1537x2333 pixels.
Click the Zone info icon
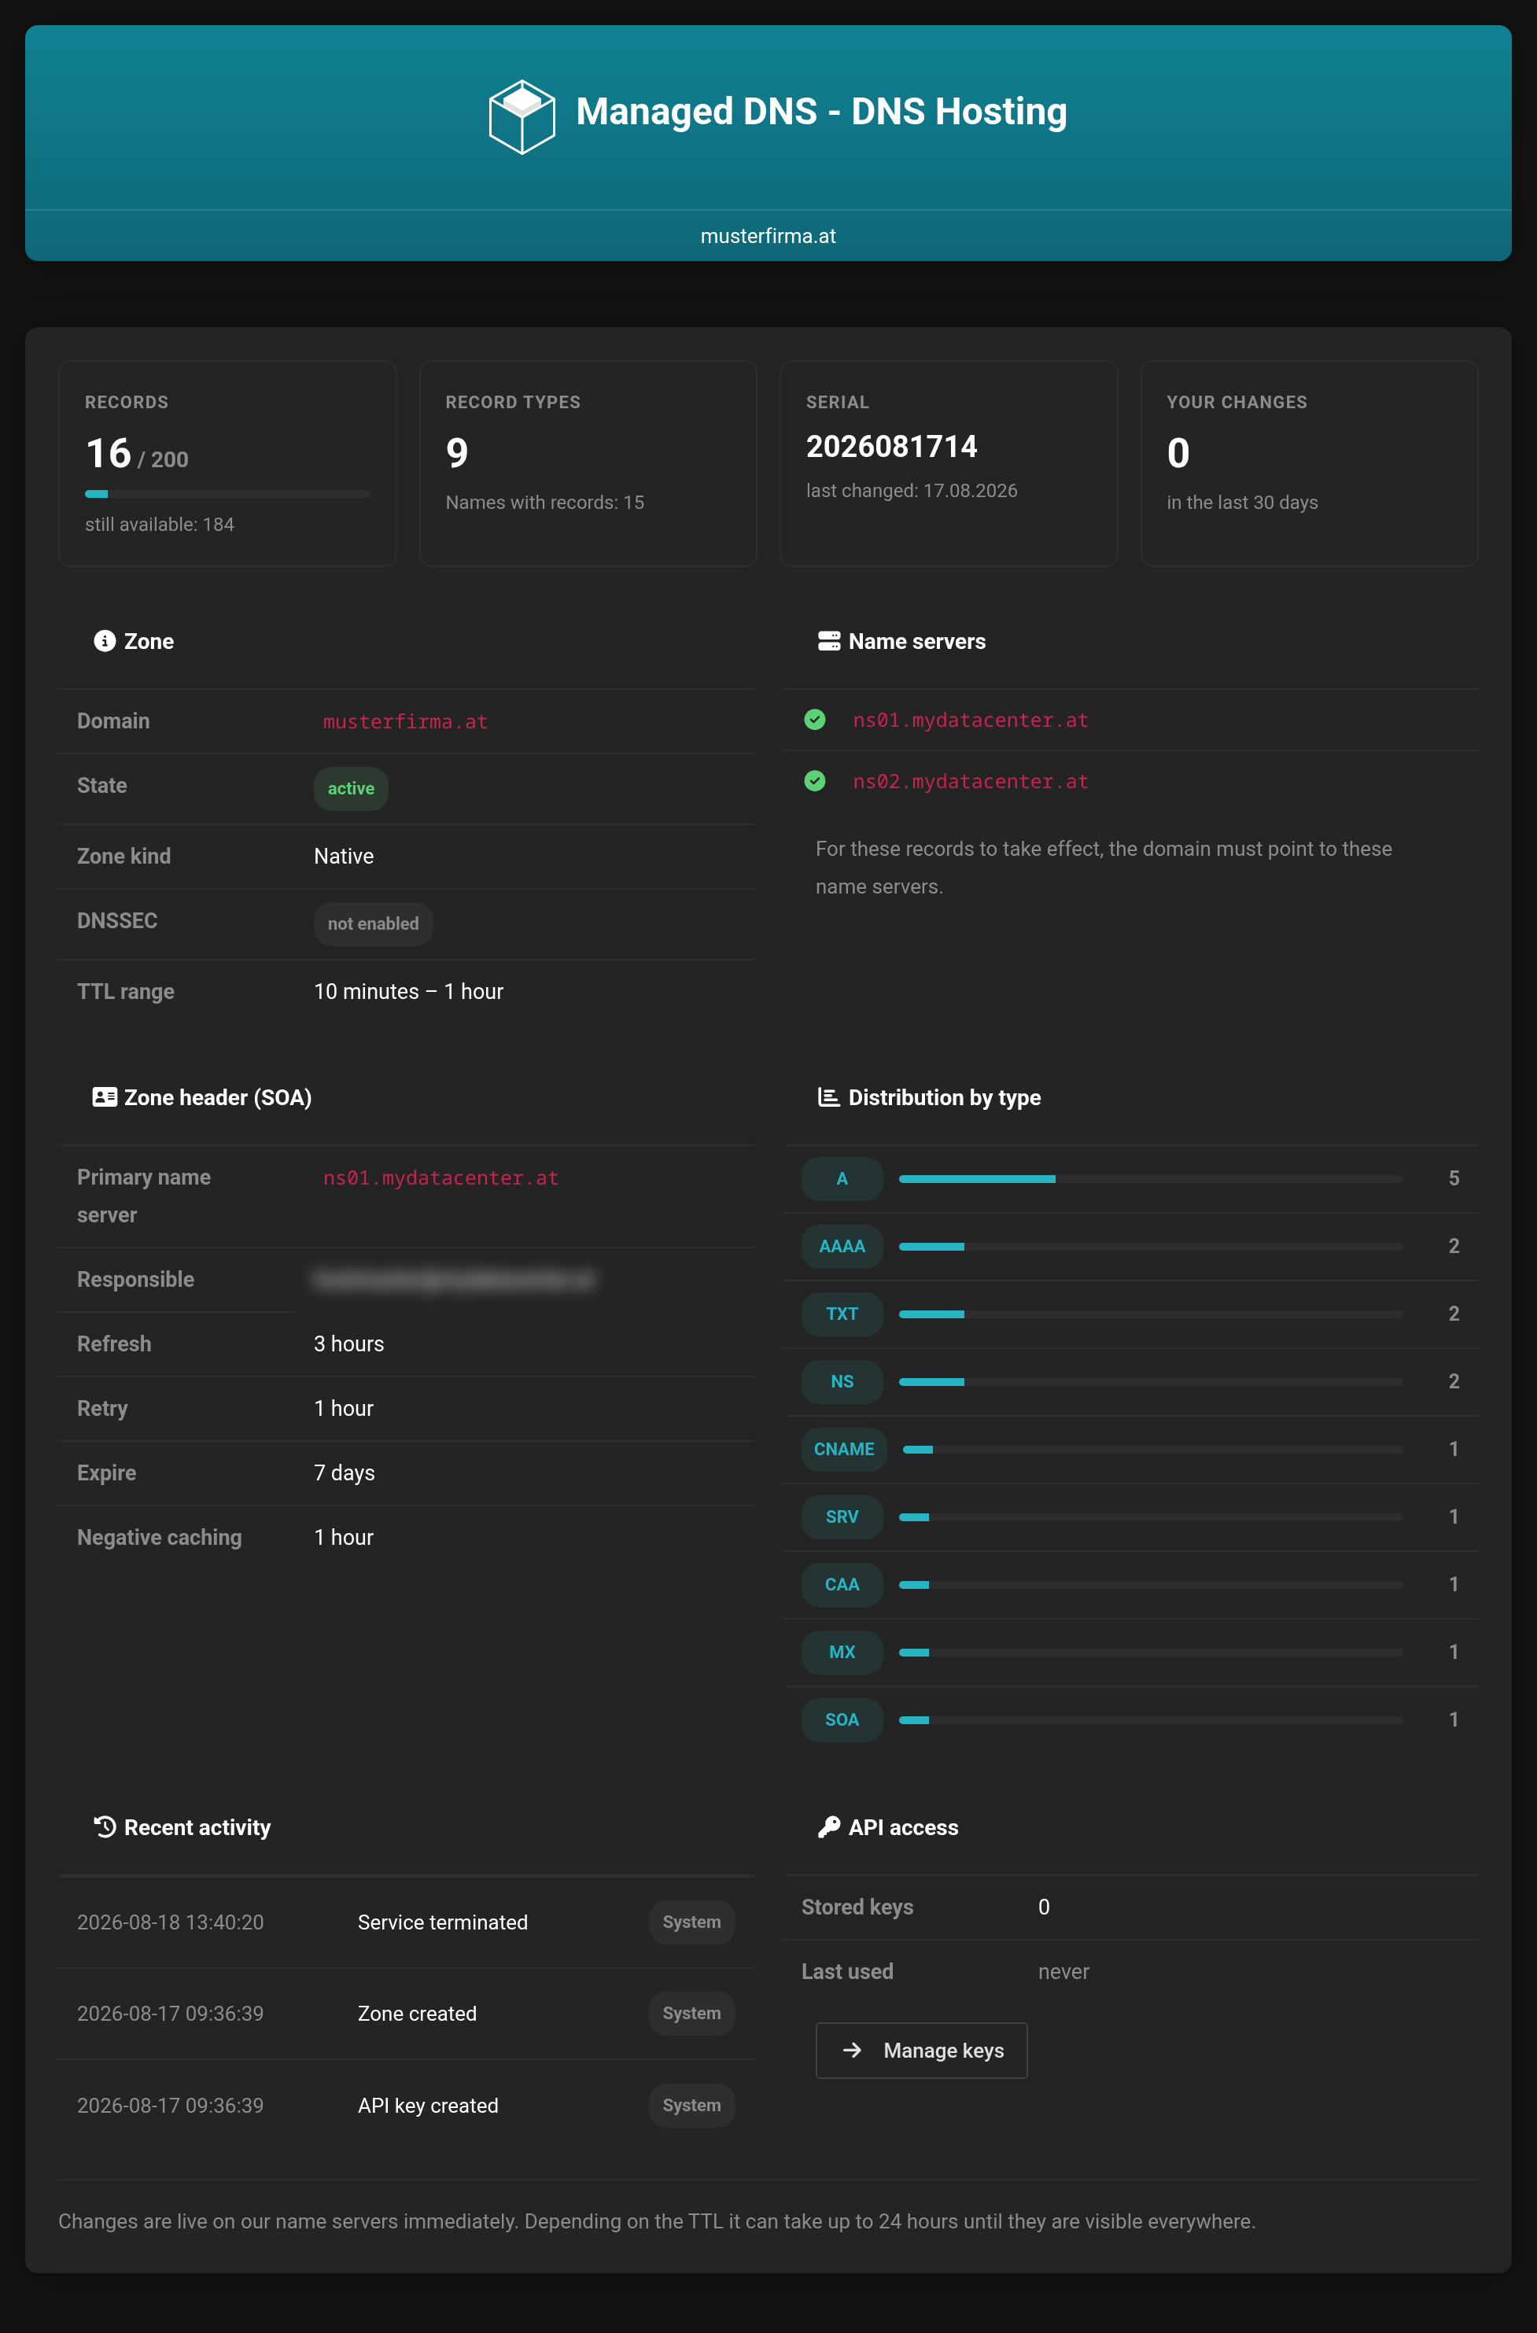[x=105, y=641]
